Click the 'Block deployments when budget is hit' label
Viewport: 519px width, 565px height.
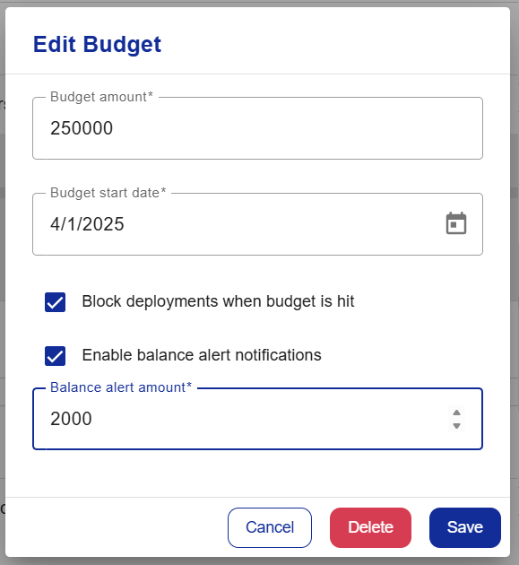tap(218, 301)
